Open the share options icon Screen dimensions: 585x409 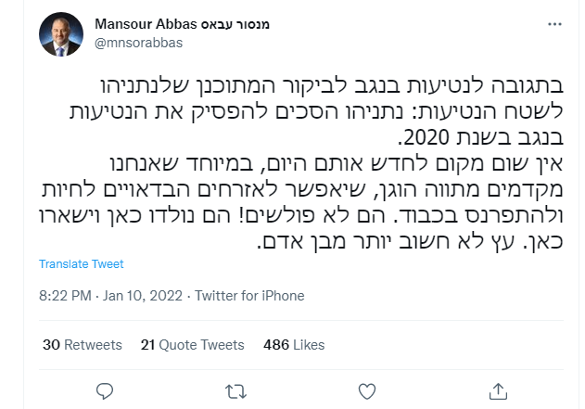point(498,390)
